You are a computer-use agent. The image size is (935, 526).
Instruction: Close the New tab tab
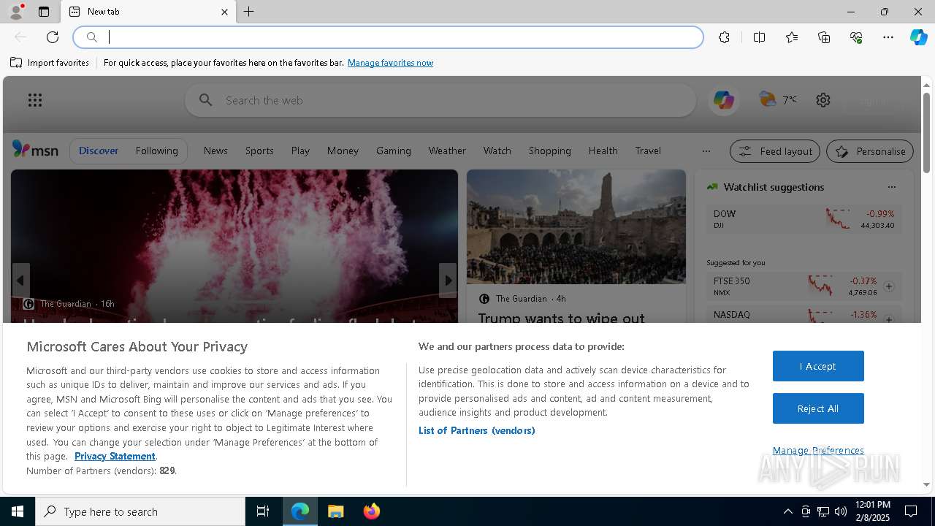pos(224,12)
